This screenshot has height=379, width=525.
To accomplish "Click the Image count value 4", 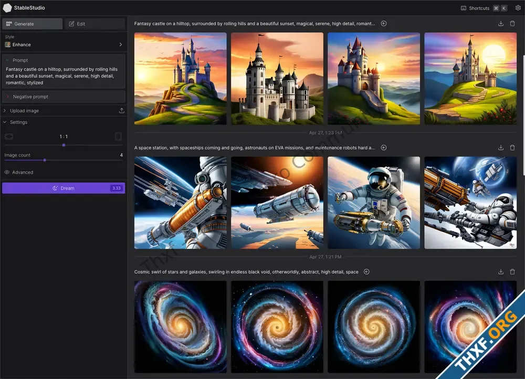I will [121, 155].
